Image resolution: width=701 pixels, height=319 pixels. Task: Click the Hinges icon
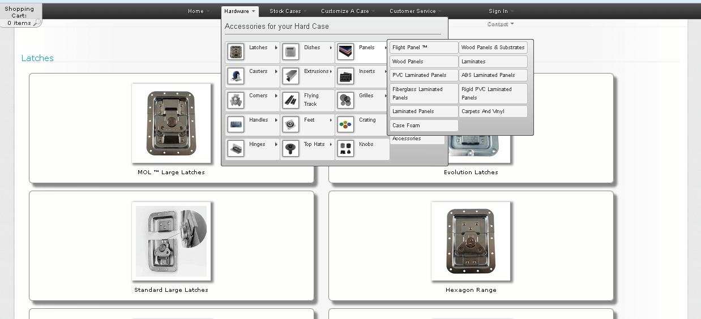pyautogui.click(x=236, y=148)
